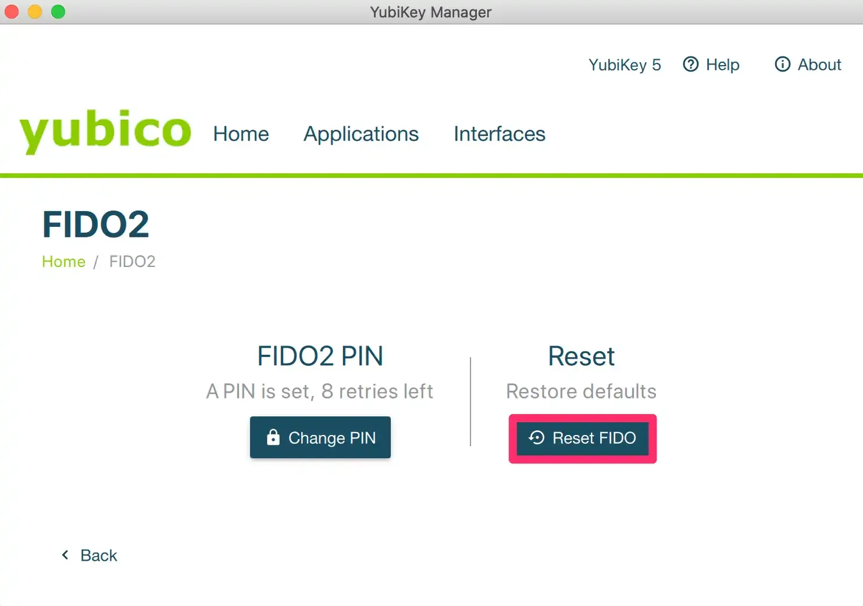Close the YubiKey Manager window
The image size is (863, 606).
(12, 12)
